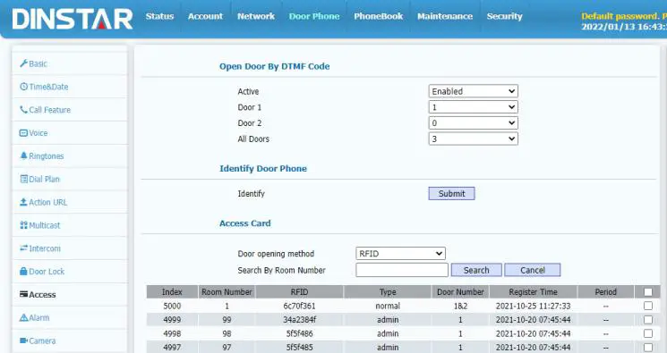Open the Status menu

(159, 16)
